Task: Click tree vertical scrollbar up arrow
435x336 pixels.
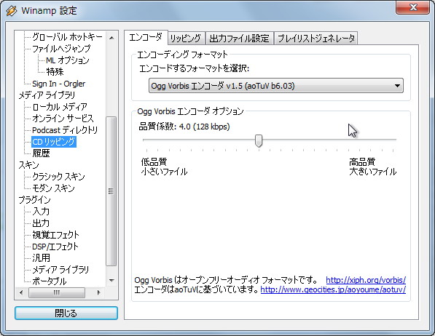Action: [111, 37]
